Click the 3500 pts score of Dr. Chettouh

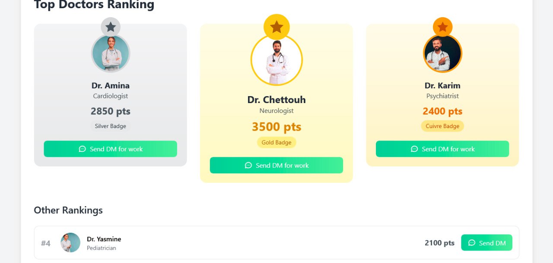coord(276,127)
